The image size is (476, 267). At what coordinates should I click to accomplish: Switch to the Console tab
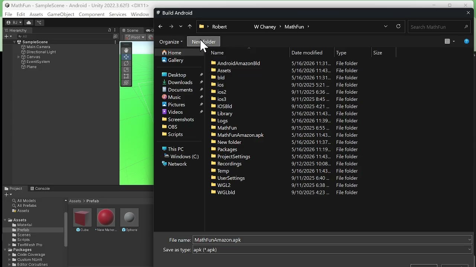pos(40,188)
